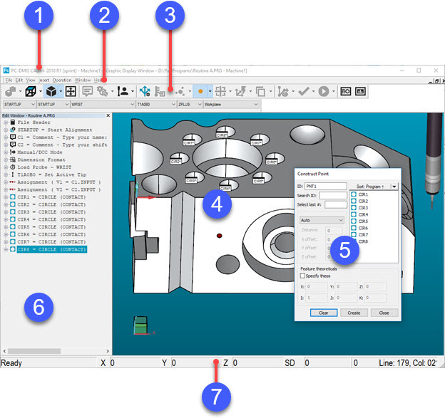Click the solid cube graphic view icon
Image resolution: width=445 pixels, height=418 pixels.
[x=51, y=91]
